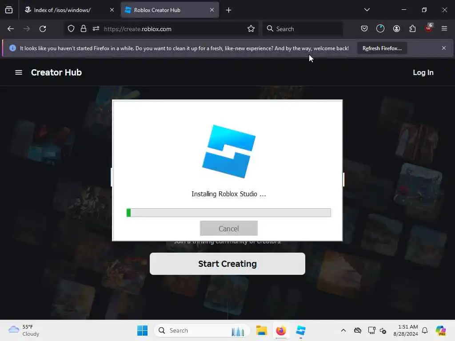Reload the current page

(x=43, y=29)
